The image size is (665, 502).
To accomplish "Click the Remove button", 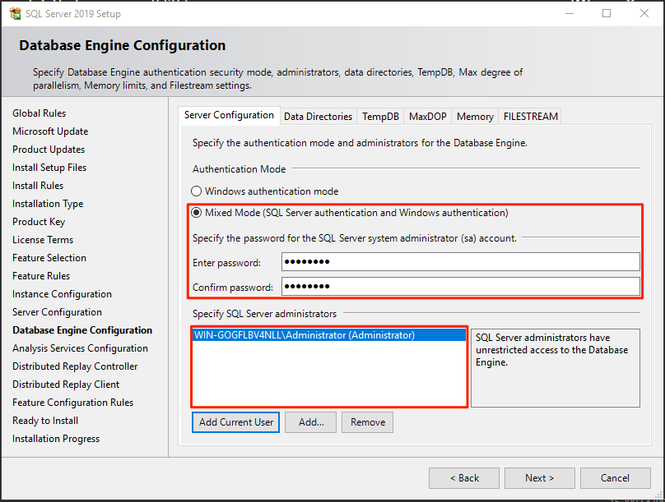I will click(367, 421).
